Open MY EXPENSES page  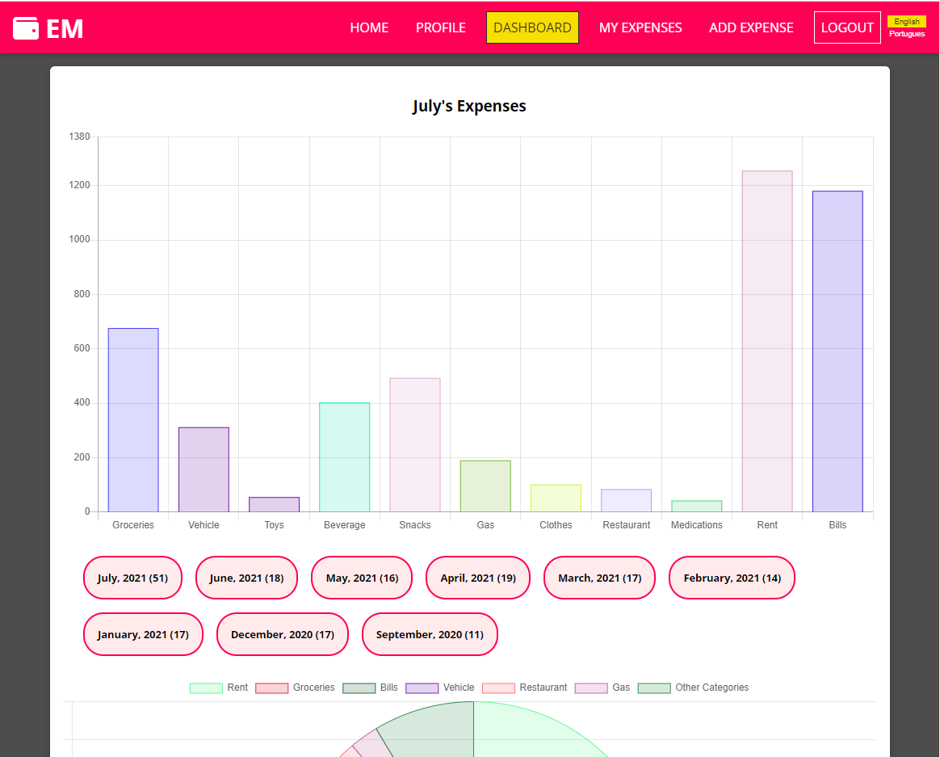tap(640, 27)
